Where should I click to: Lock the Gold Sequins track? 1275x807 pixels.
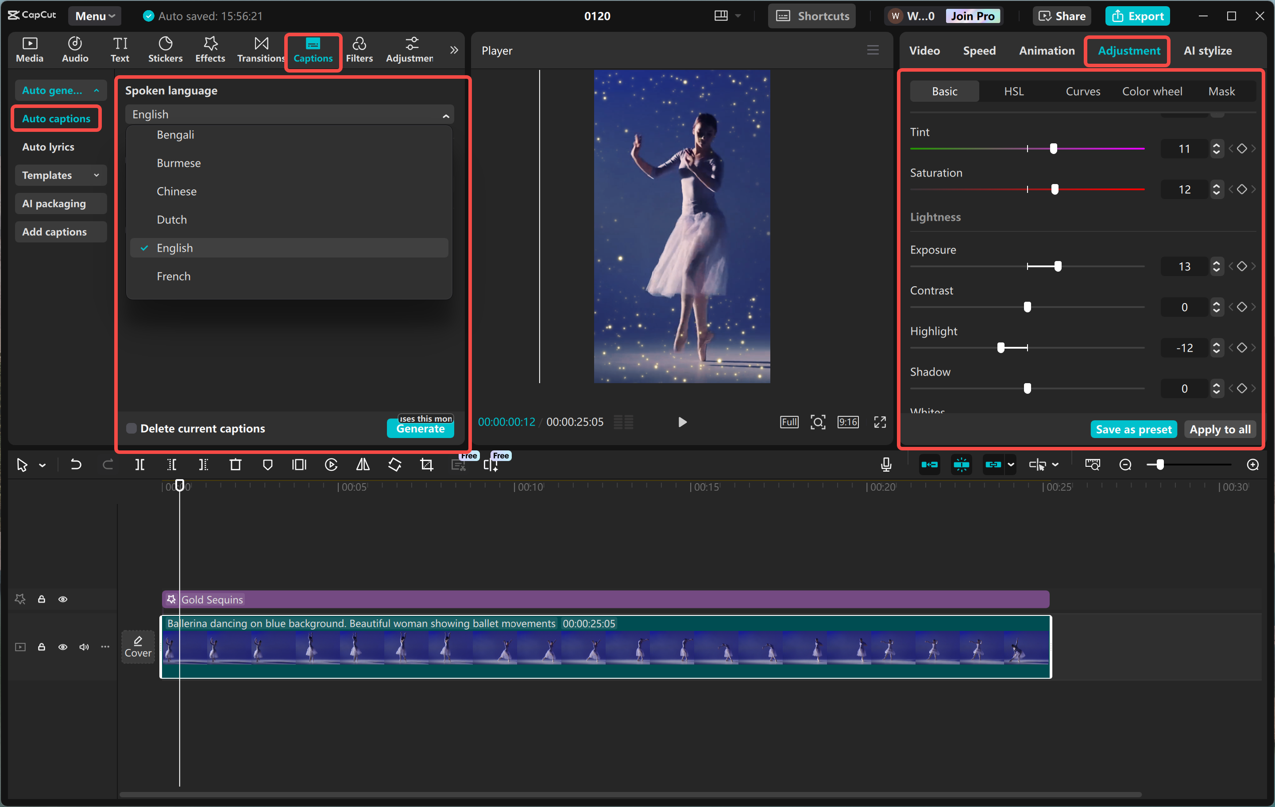(42, 599)
